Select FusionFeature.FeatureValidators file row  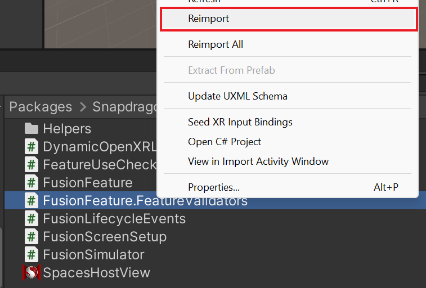[215, 201]
